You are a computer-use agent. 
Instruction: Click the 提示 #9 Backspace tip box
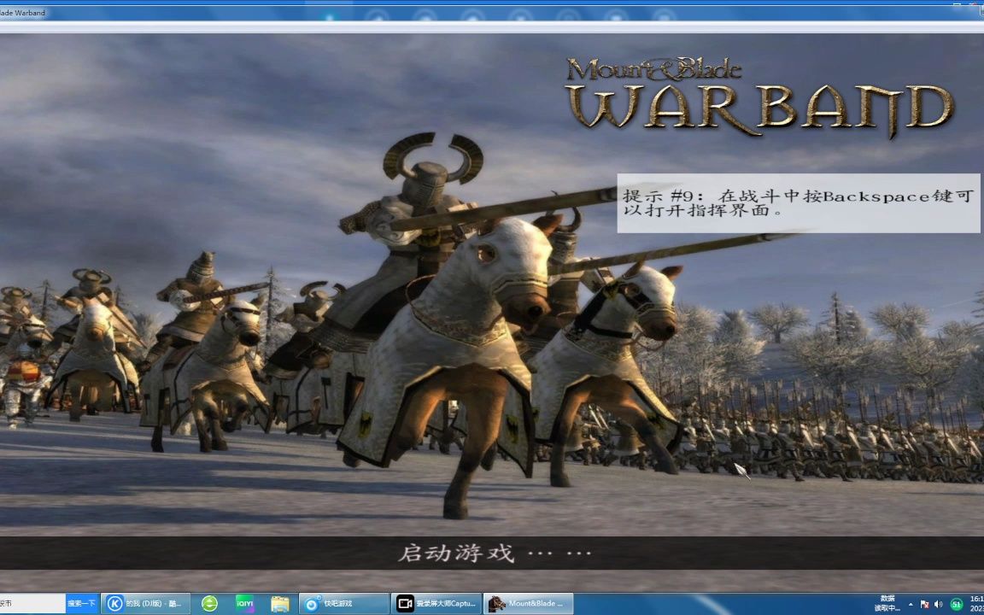(799, 203)
